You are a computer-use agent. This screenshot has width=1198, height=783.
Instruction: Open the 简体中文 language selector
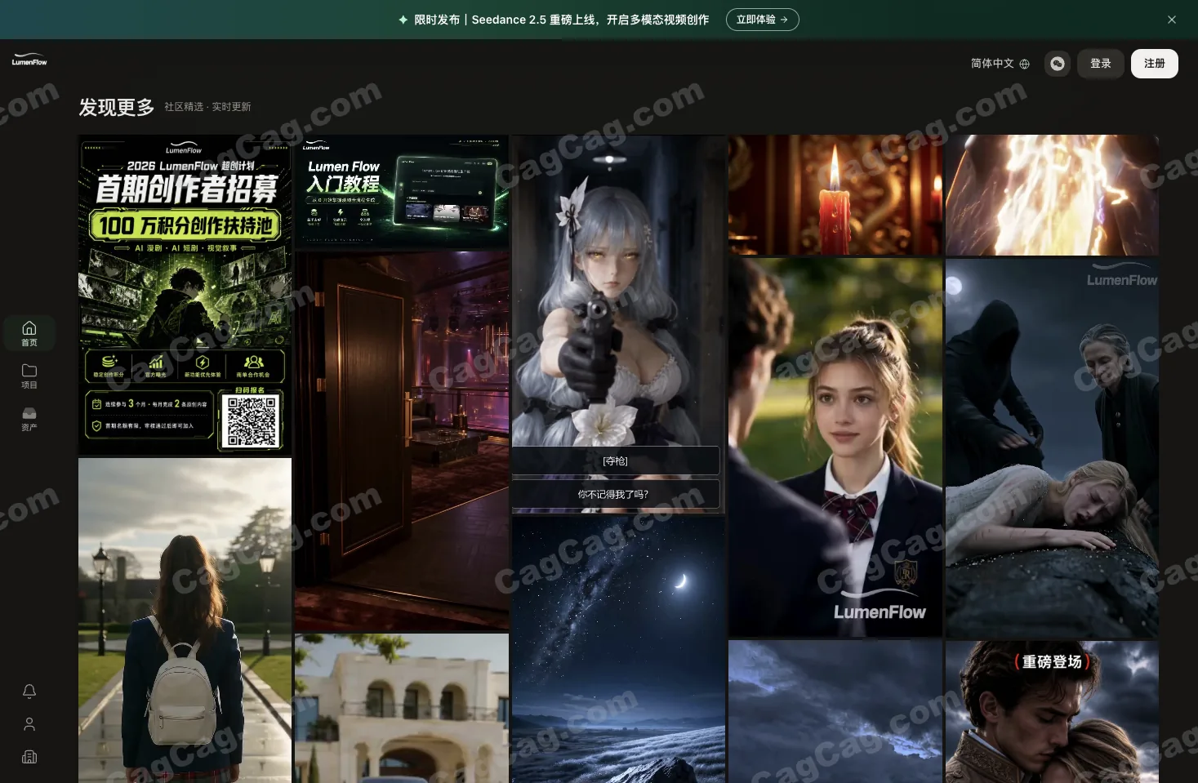pos(1000,64)
